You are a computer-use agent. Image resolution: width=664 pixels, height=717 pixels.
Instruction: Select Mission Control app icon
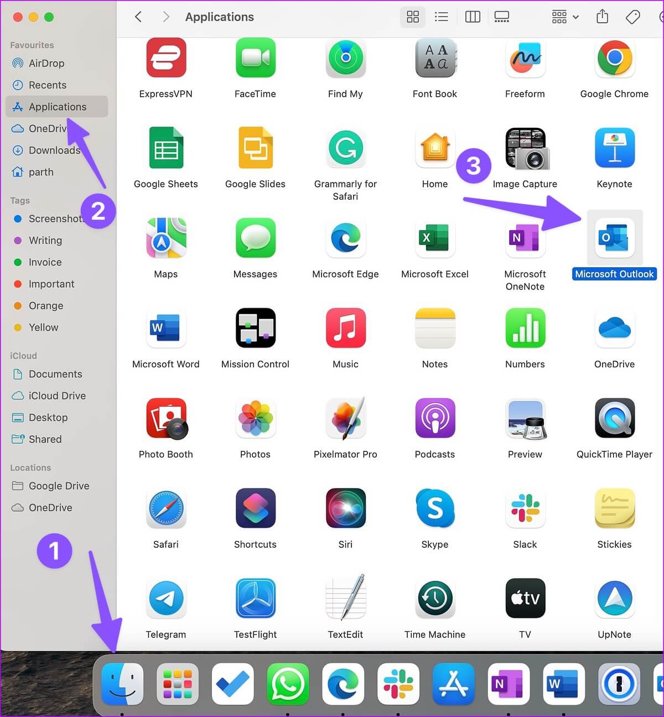[x=255, y=328]
